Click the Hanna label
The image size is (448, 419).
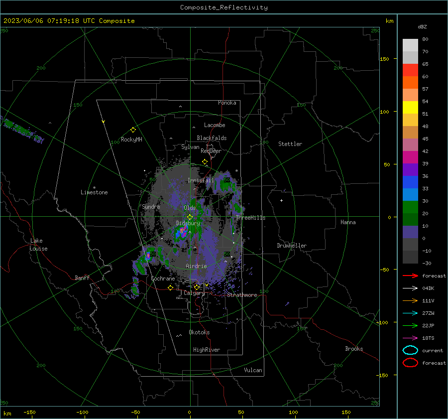[x=348, y=222]
